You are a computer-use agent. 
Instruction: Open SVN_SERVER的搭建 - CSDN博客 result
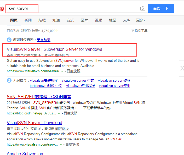pos(39,97)
